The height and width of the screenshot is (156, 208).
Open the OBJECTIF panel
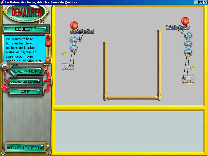(25, 29)
